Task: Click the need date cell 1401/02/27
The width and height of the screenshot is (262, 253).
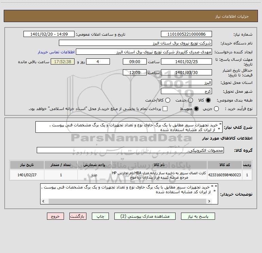Action: (27, 175)
